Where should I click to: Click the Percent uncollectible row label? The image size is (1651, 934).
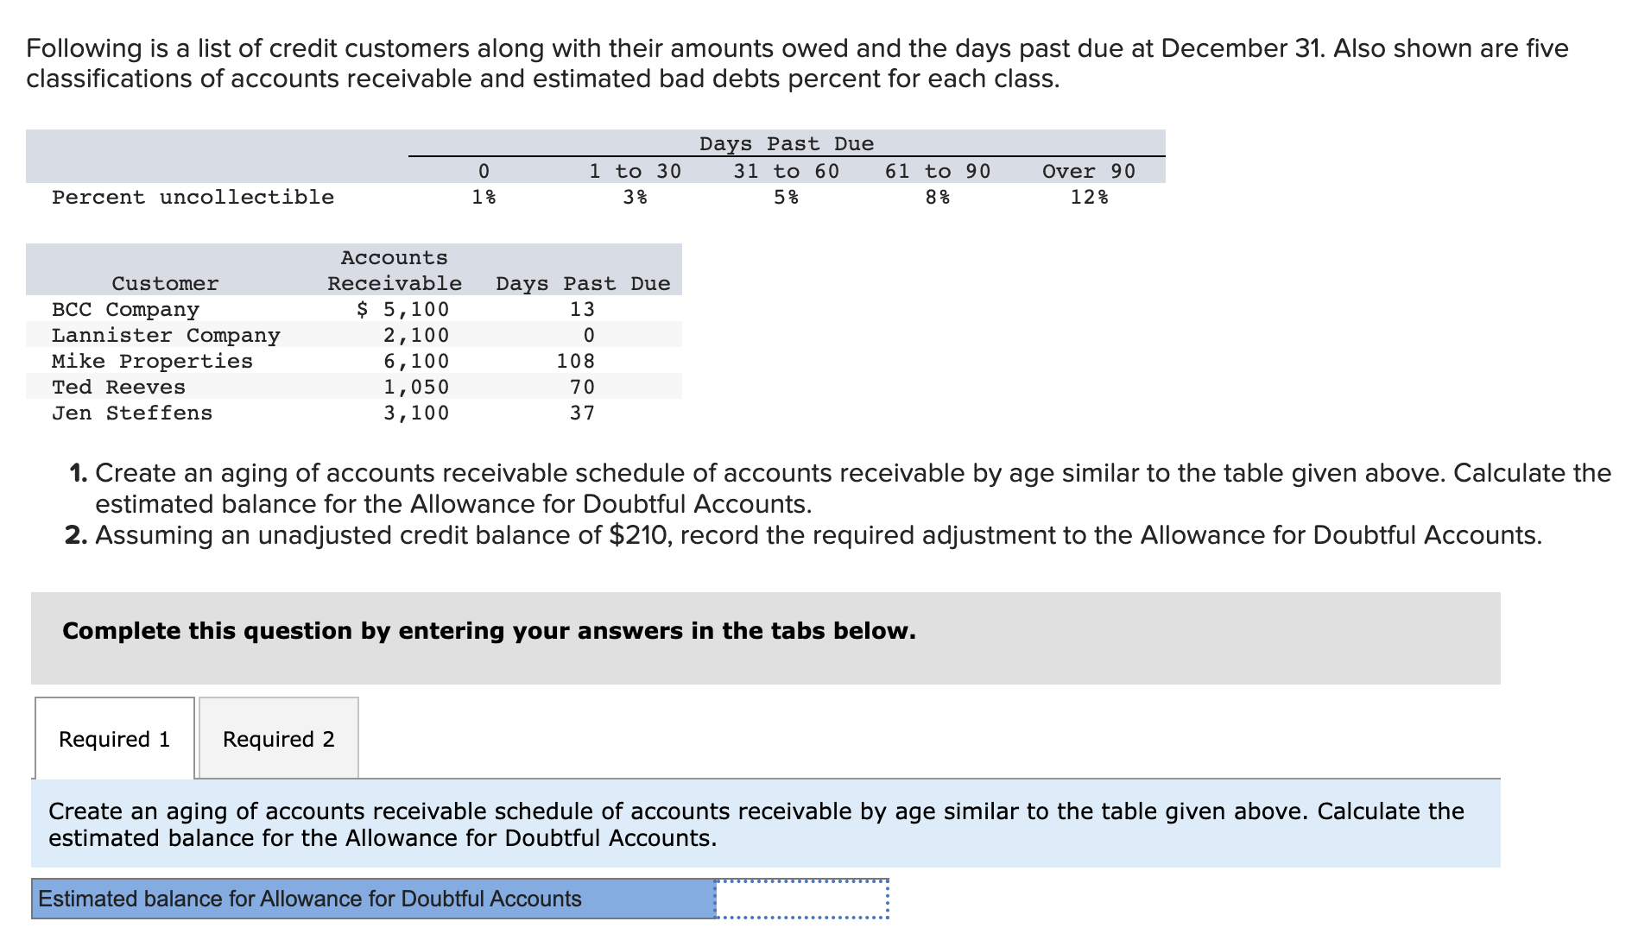pyautogui.click(x=193, y=197)
